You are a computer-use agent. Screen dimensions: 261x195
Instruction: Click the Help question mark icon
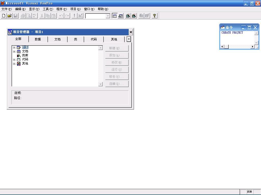(x=154, y=16)
